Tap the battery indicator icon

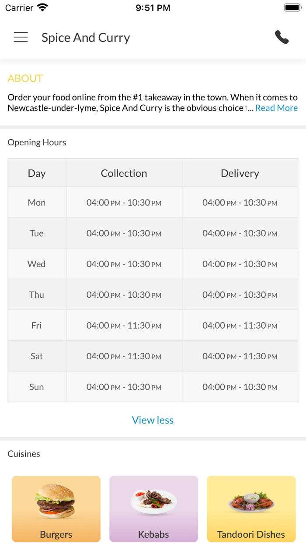[x=292, y=8]
